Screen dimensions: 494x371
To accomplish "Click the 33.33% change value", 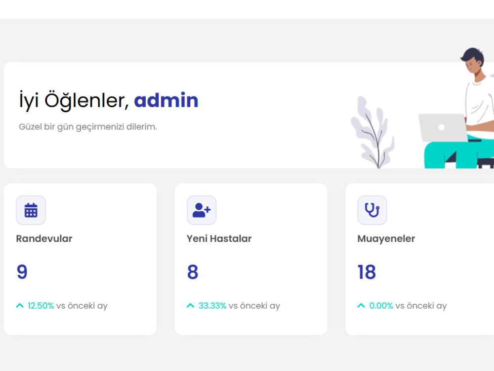I will [x=212, y=306].
